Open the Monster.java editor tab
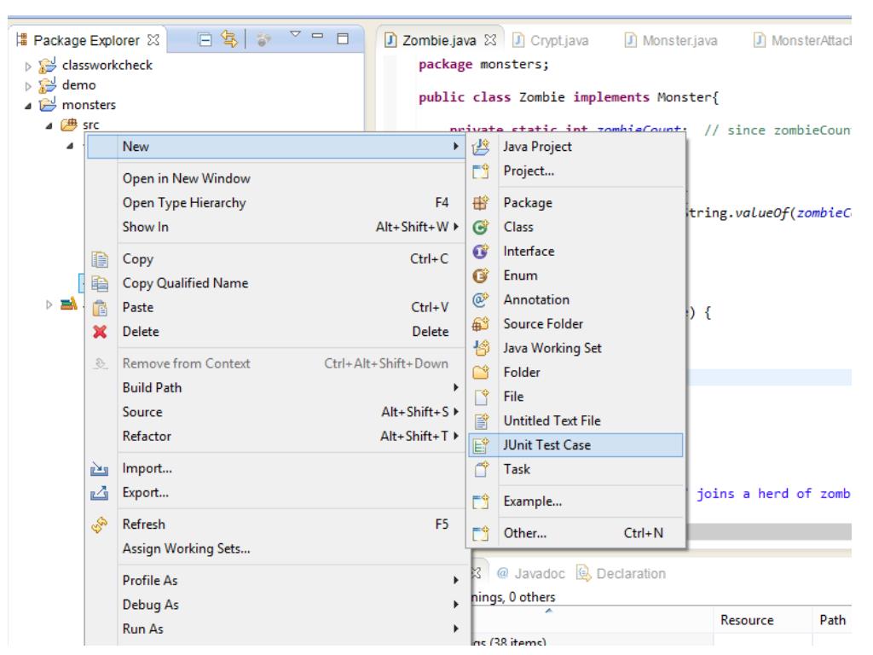Viewport: 873px width, 655px height. click(x=672, y=41)
